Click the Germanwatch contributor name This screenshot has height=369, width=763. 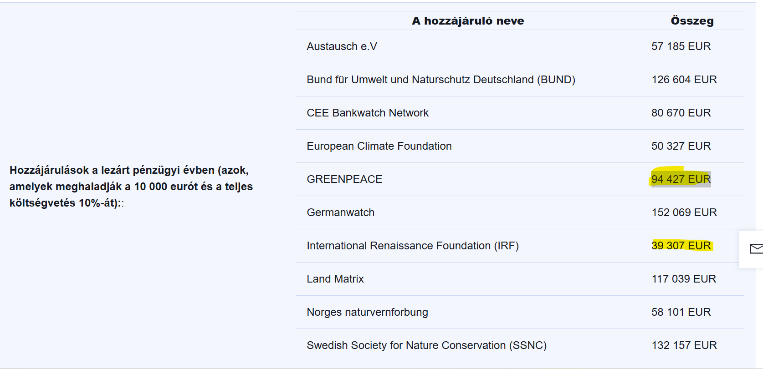[x=340, y=212]
